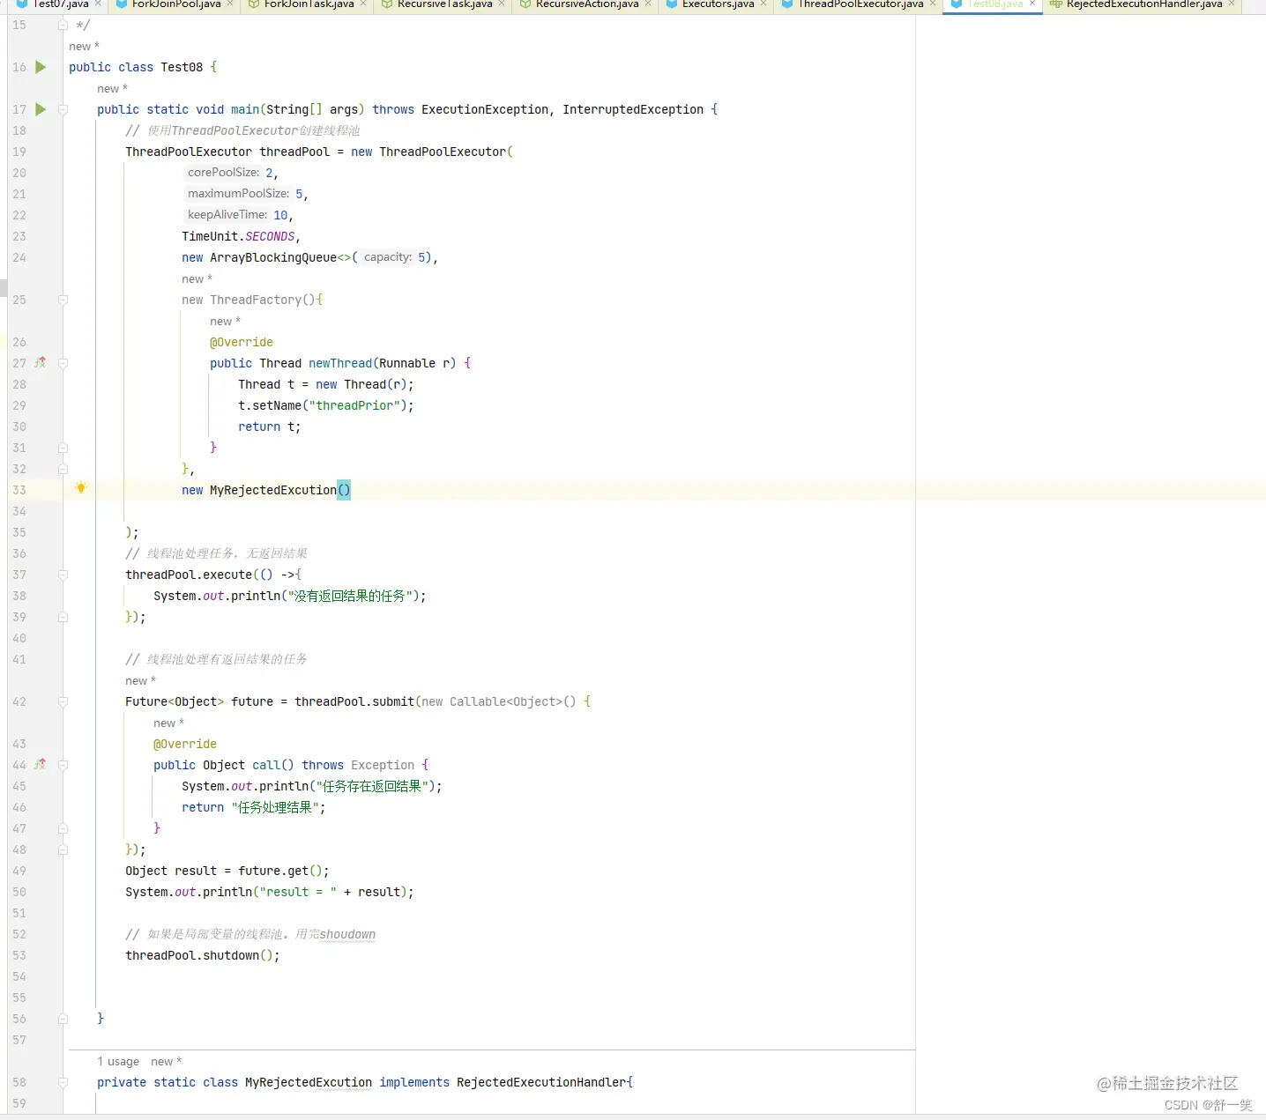Close the Test07.java tab

click(x=98, y=4)
